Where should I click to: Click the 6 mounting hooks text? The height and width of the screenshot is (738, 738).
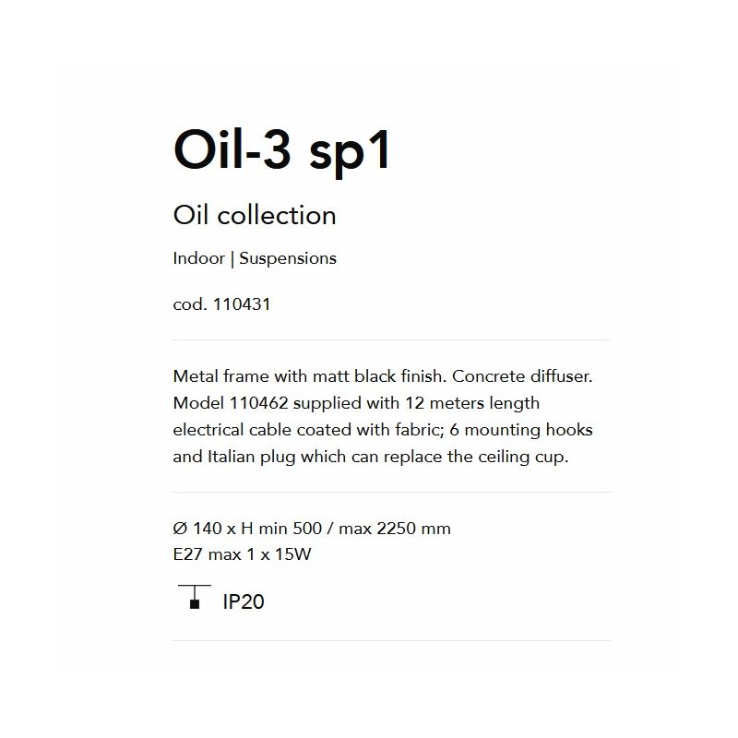(521, 430)
